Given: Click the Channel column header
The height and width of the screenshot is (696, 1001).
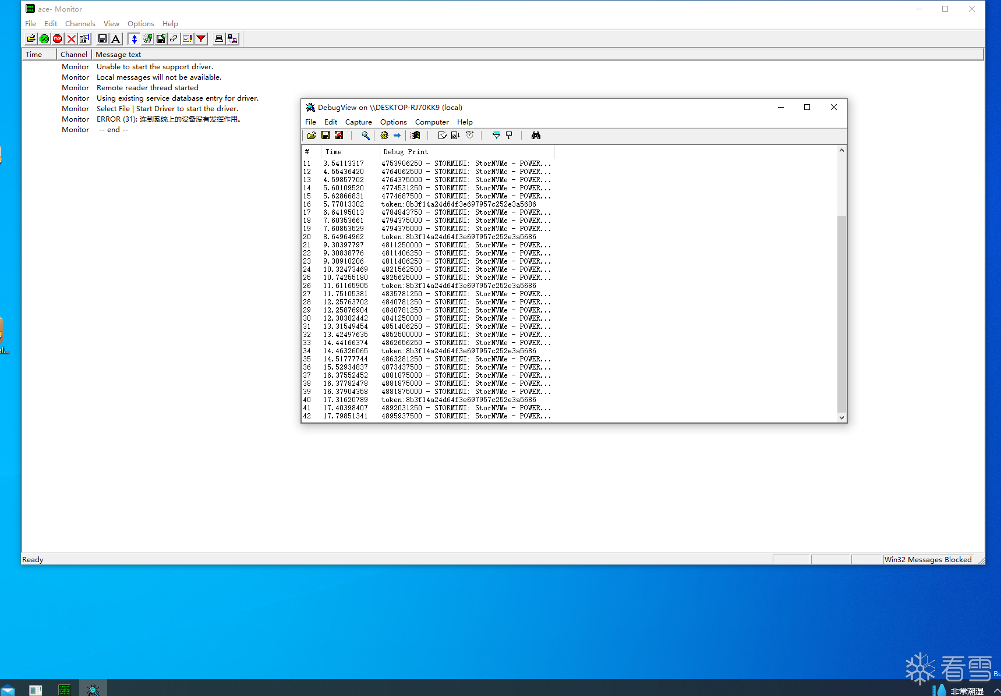Looking at the screenshot, I should point(74,54).
